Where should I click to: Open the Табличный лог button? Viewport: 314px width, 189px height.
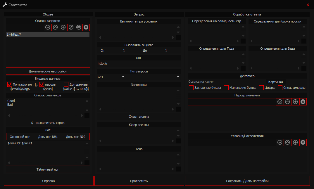pos(48,169)
